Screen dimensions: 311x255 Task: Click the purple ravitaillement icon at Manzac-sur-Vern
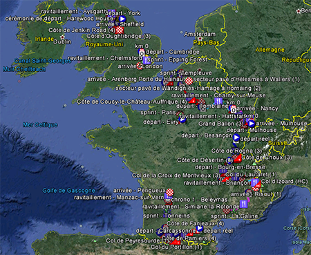[168, 196]
